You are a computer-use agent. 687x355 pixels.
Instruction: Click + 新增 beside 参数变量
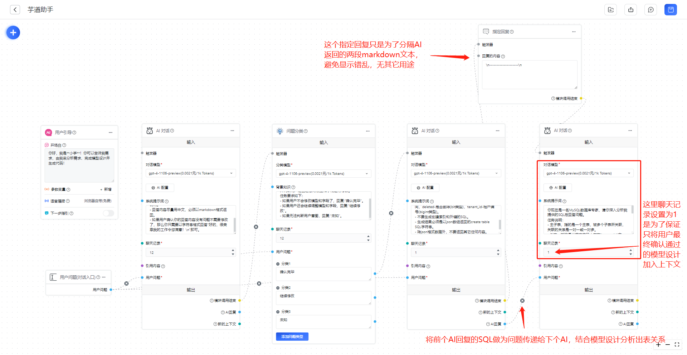coord(106,189)
